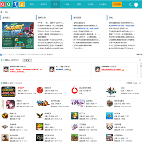Click the orange Q币任务 button
Image resolution: width=142 pixels, height=142 pixels.
pyautogui.click(x=117, y=4)
